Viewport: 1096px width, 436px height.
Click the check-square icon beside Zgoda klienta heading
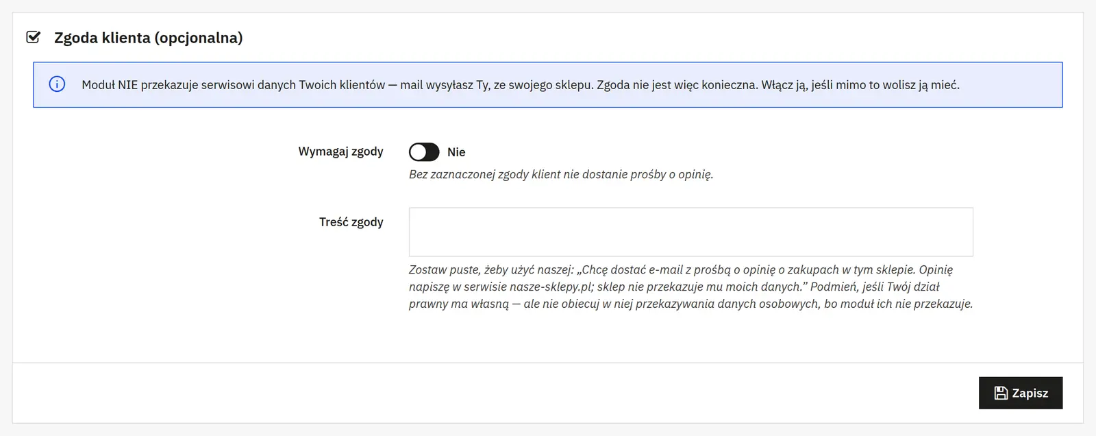(33, 37)
